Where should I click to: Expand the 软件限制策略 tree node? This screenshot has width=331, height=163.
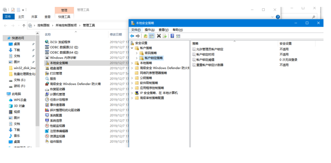coord(132,83)
